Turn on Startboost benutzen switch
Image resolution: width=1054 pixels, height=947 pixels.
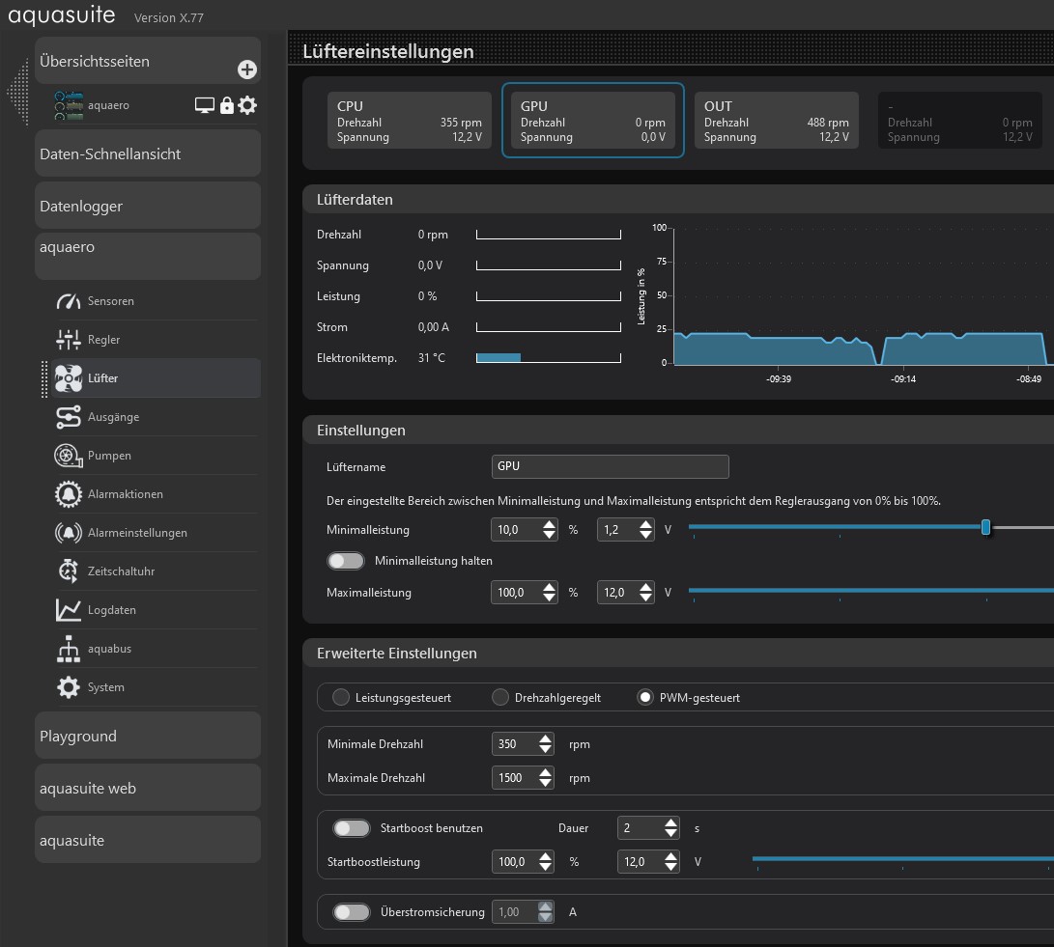[352, 828]
